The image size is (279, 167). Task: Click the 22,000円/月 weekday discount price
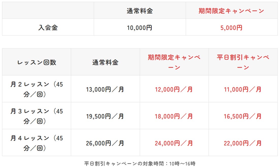(x=243, y=143)
